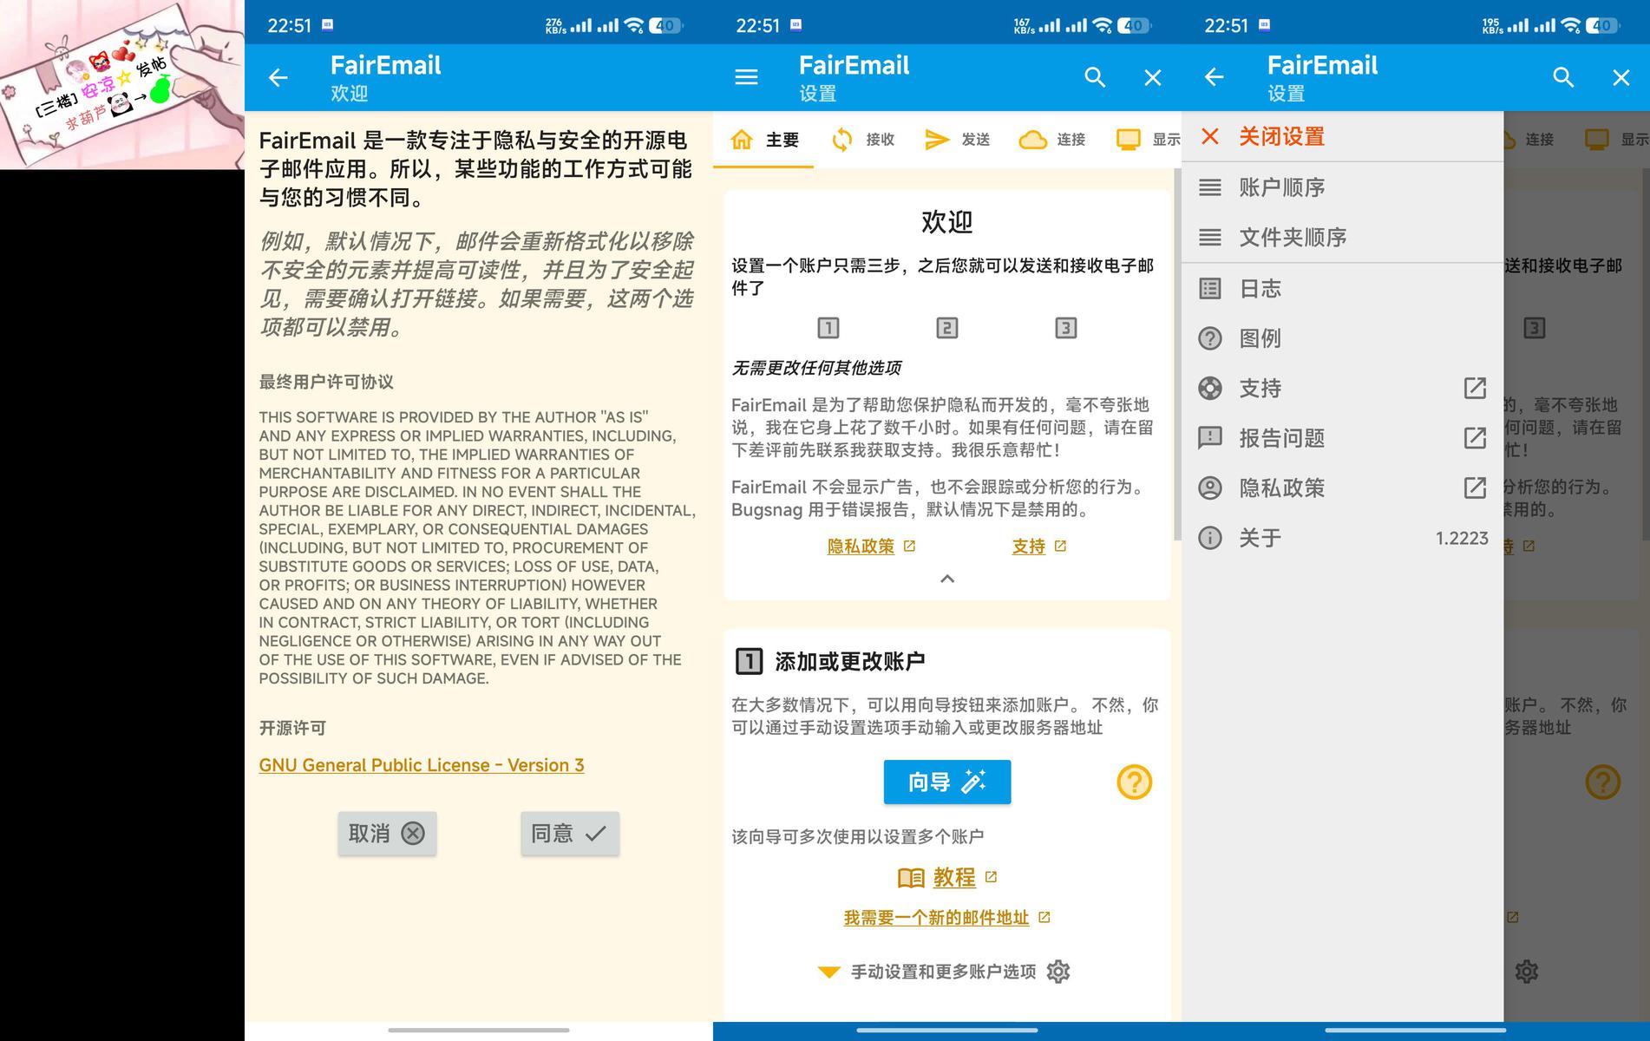Click external link icon beside drawer 支持
This screenshot has width=1650, height=1041.
(x=1475, y=388)
